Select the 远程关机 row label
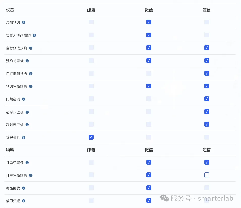Screen dimensions: 241x208 13,138
